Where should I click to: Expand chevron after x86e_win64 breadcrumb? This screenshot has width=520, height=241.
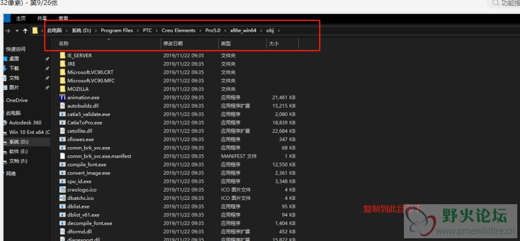click(261, 30)
